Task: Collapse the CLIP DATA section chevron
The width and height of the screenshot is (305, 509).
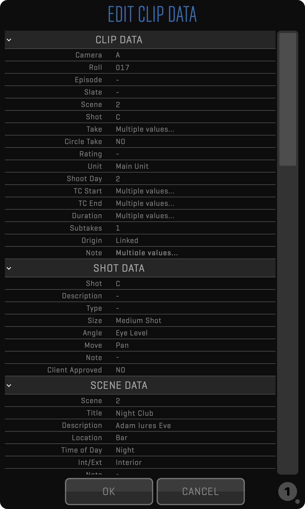Action: click(9, 40)
